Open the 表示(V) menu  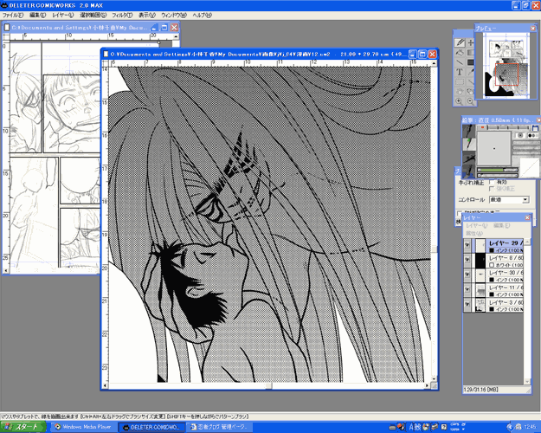[147, 16]
